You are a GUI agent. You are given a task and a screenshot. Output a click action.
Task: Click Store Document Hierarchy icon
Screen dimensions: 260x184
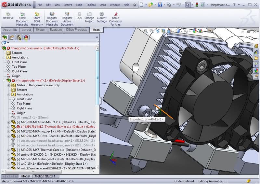click(22, 19)
